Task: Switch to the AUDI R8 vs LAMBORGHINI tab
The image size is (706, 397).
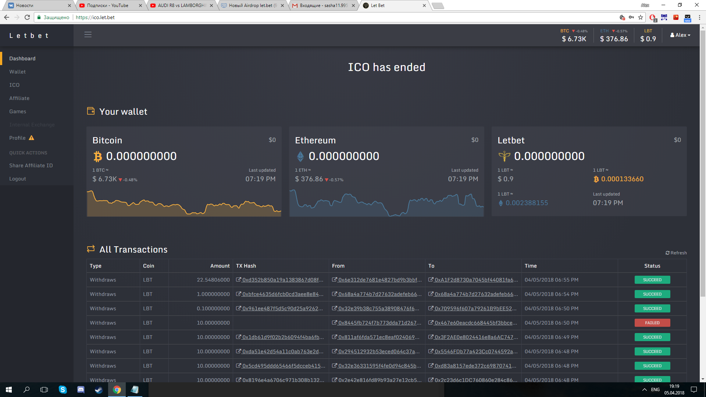Action: 180,6
